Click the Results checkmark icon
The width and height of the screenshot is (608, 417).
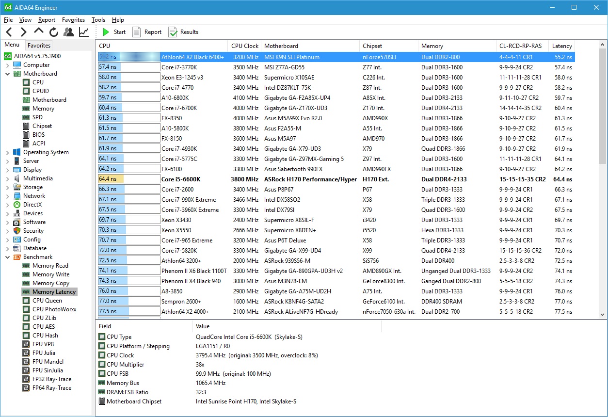click(x=173, y=32)
